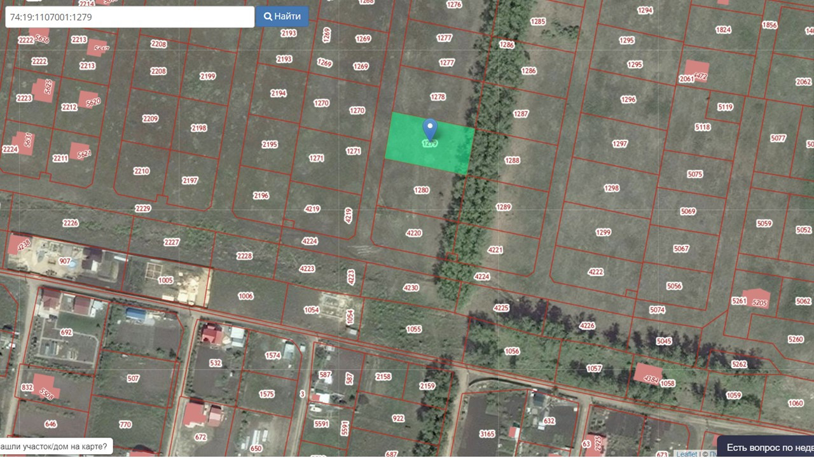Select parcel label 2198
The width and height of the screenshot is (814, 458).
(x=199, y=128)
